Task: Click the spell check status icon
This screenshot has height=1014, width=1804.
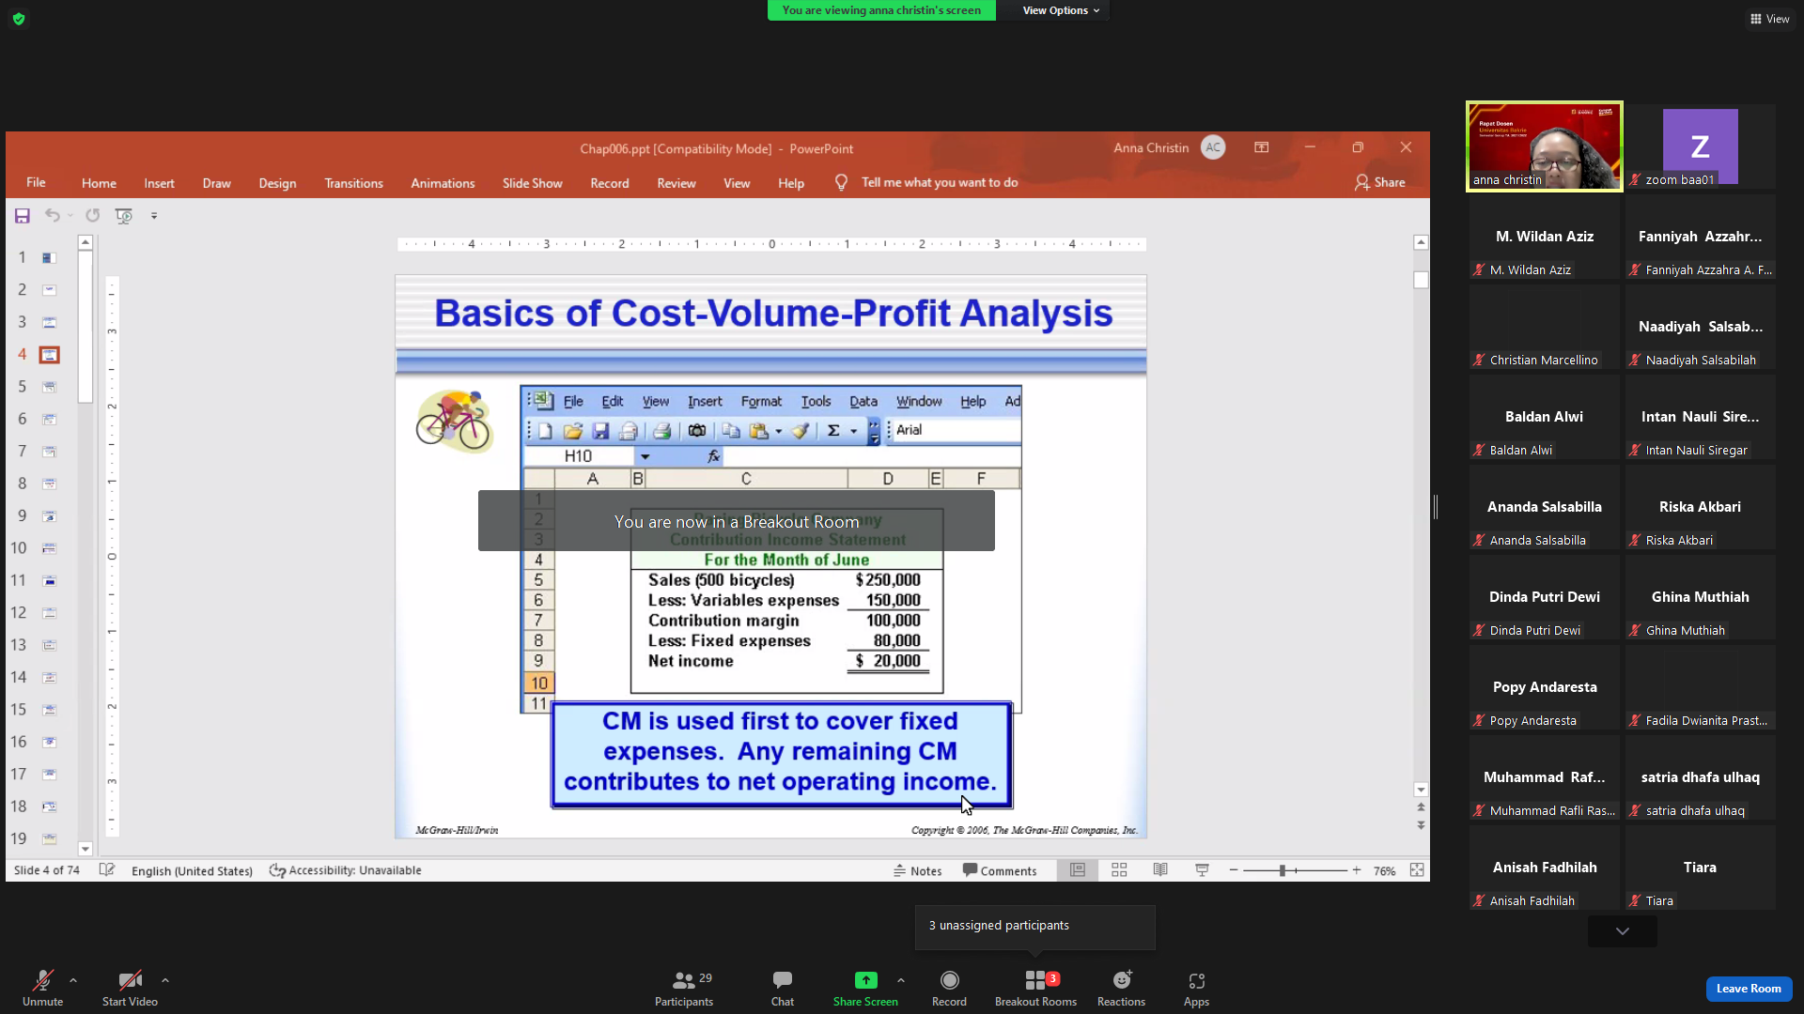Action: pyautogui.click(x=107, y=870)
